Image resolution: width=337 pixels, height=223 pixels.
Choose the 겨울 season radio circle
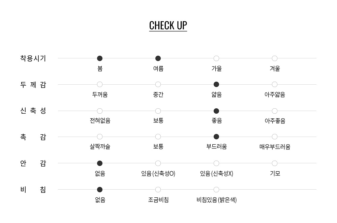point(275,58)
